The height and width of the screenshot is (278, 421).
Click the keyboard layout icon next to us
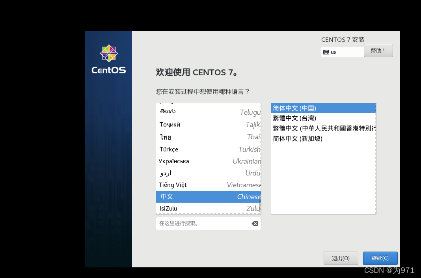click(326, 52)
